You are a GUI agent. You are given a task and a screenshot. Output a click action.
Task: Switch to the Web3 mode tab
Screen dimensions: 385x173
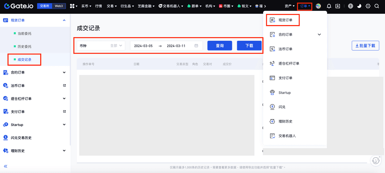pyautogui.click(x=59, y=6)
